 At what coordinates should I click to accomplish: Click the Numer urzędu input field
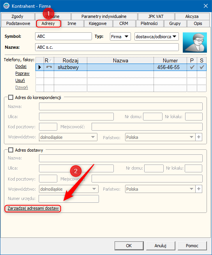[69, 199]
